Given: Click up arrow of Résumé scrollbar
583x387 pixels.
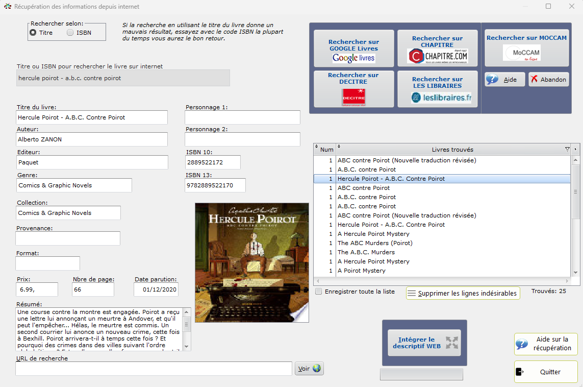Looking at the screenshot, I should coord(187,311).
